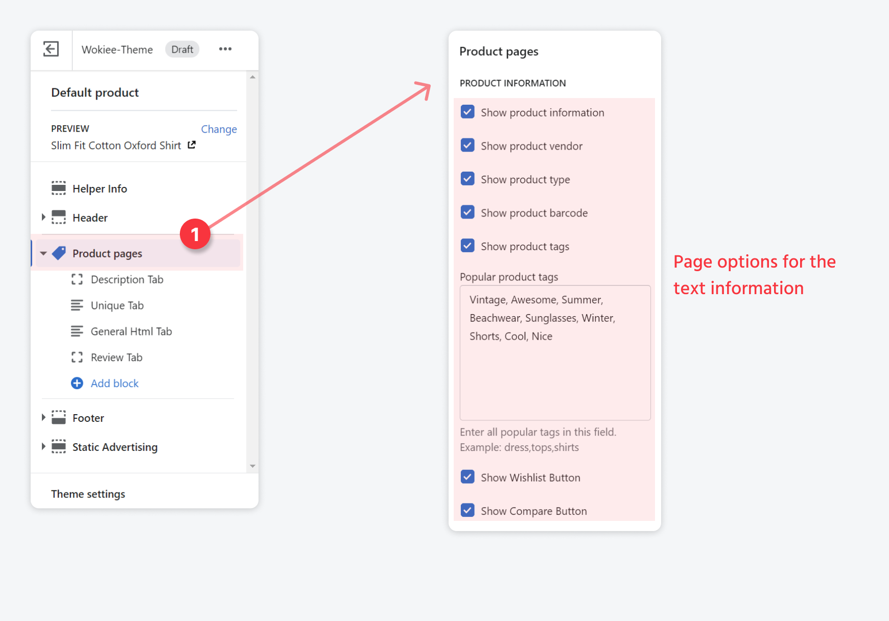The width and height of the screenshot is (889, 621).
Task: Uncheck Show Compare Button
Action: 467,510
